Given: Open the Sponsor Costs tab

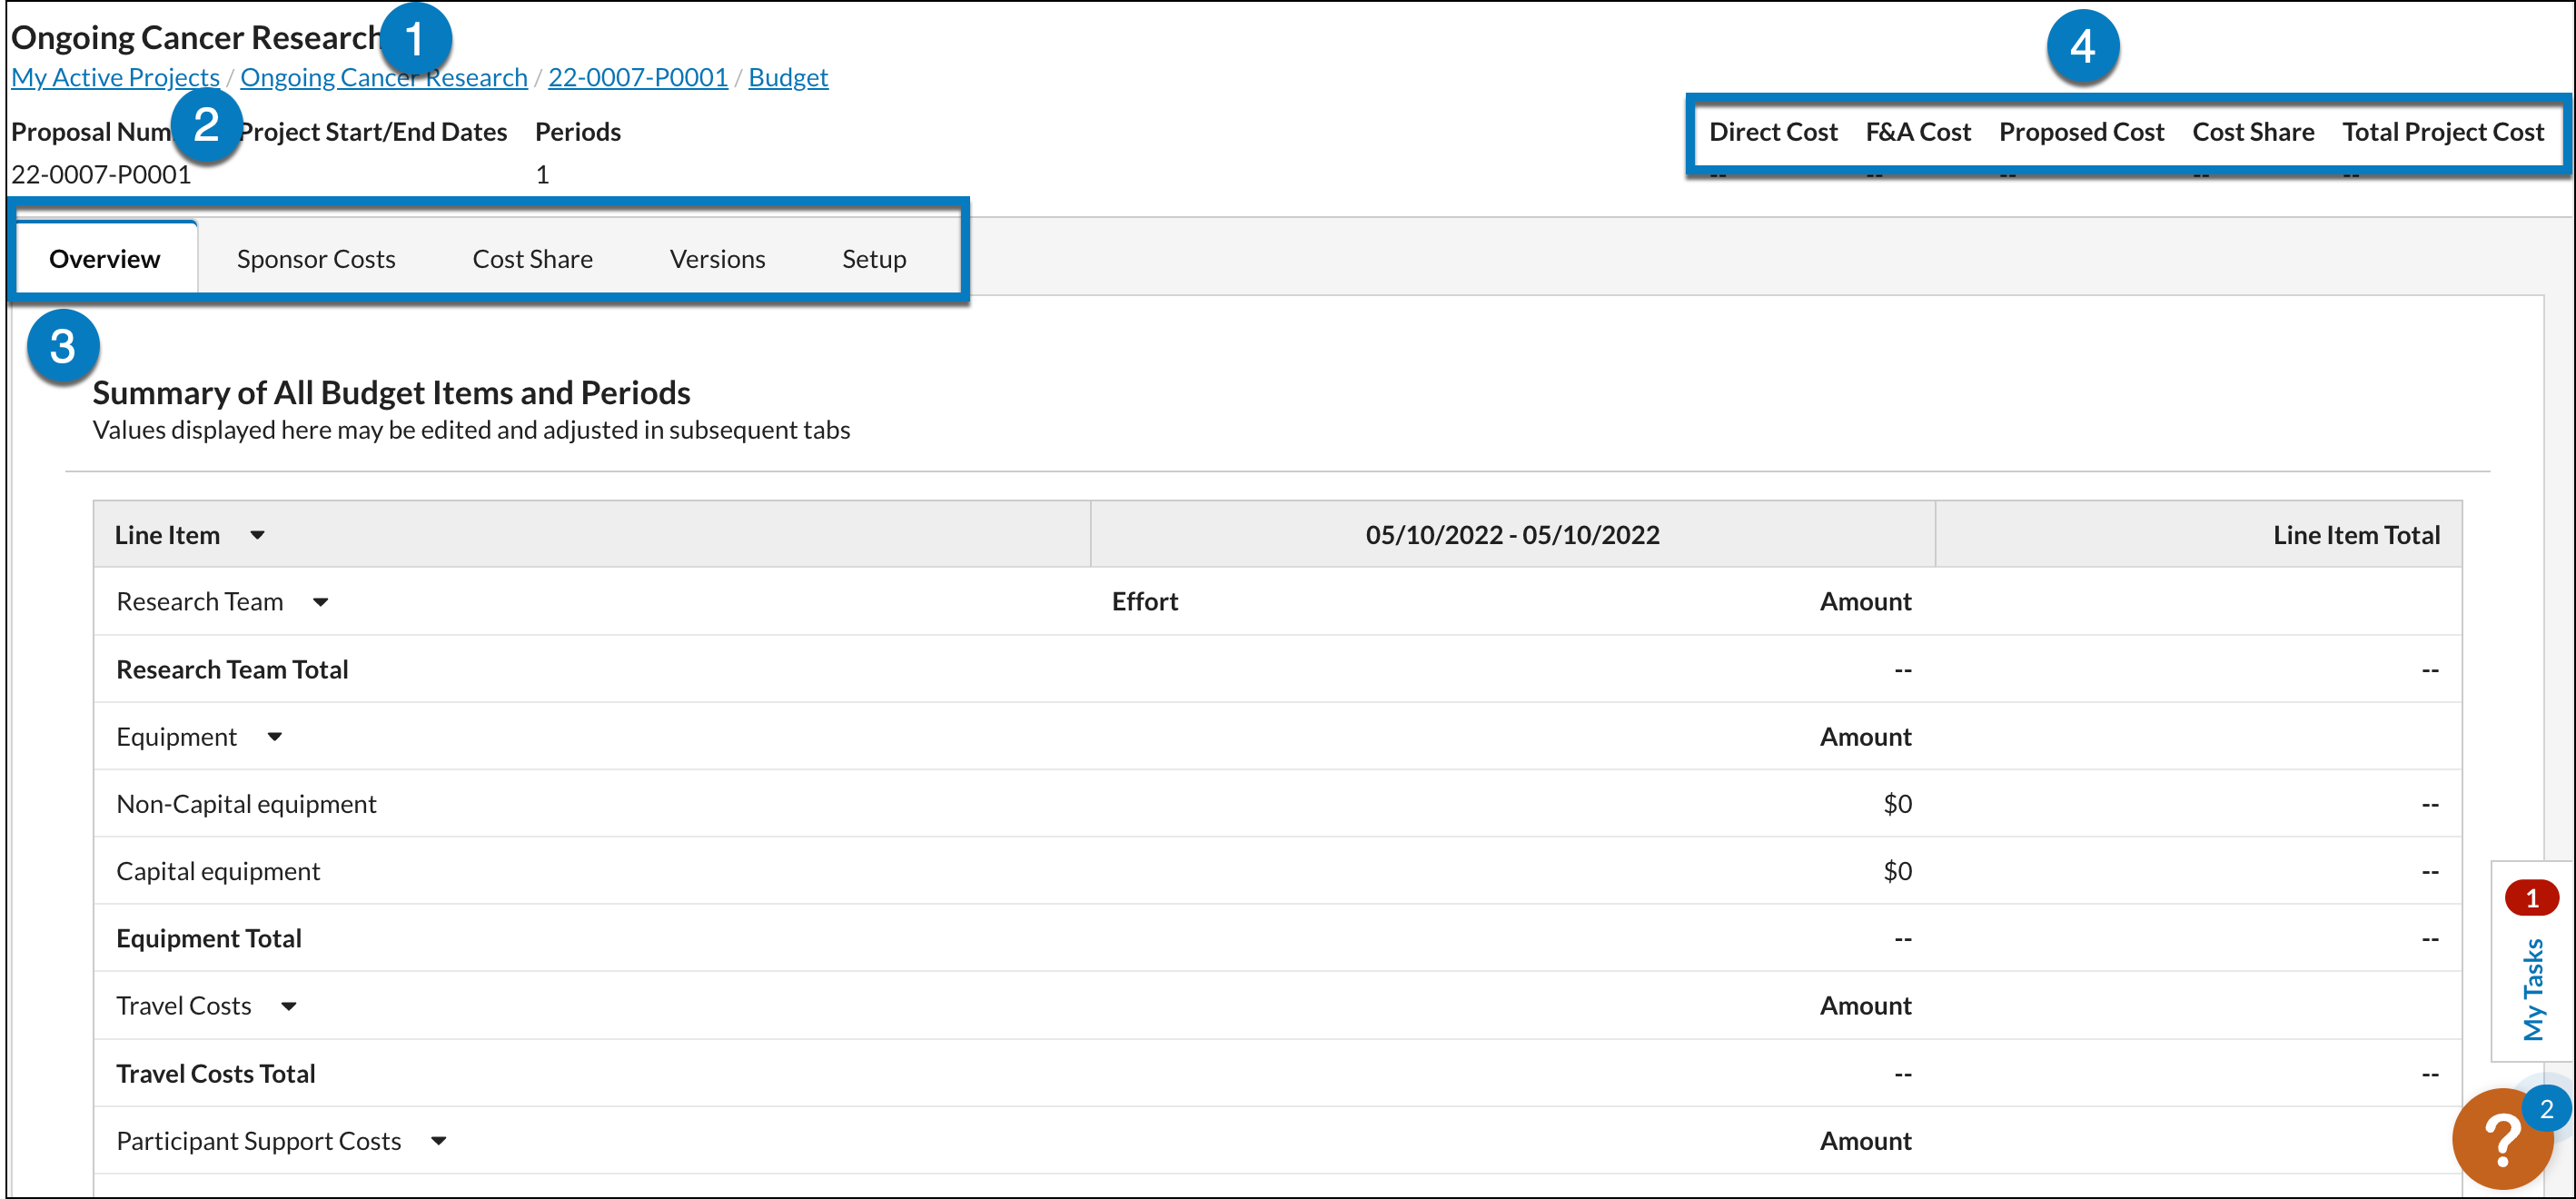Looking at the screenshot, I should click(x=316, y=259).
